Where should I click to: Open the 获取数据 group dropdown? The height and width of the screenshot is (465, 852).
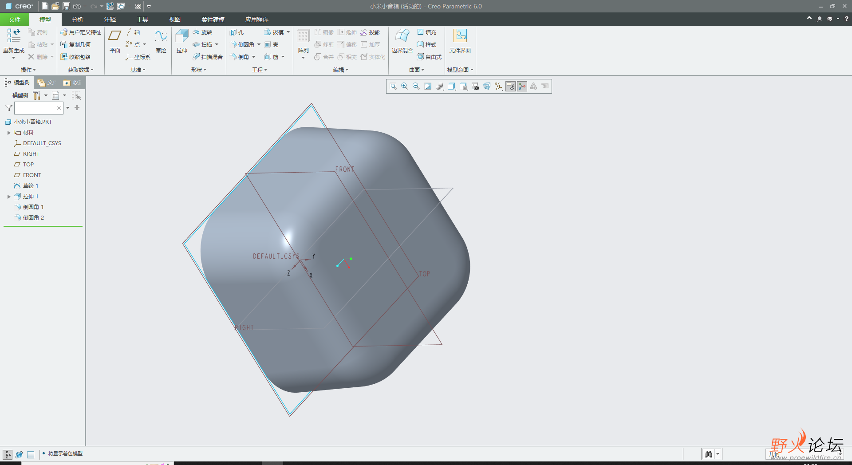tap(81, 70)
